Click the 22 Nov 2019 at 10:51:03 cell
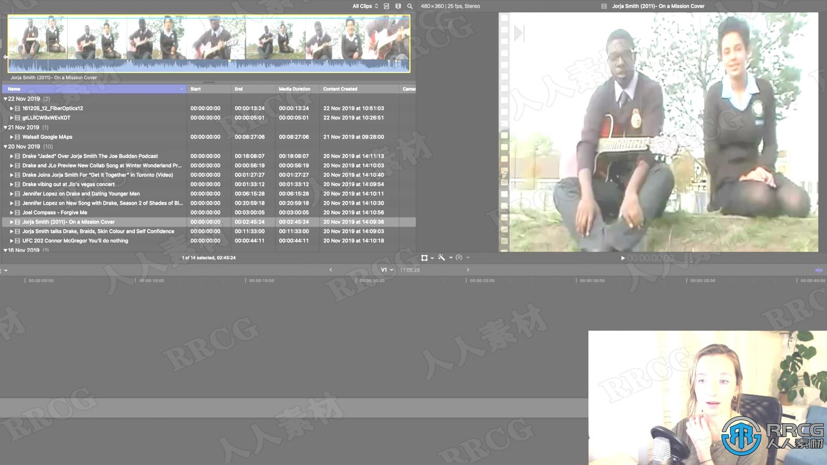This screenshot has height=465, width=827. (x=354, y=109)
